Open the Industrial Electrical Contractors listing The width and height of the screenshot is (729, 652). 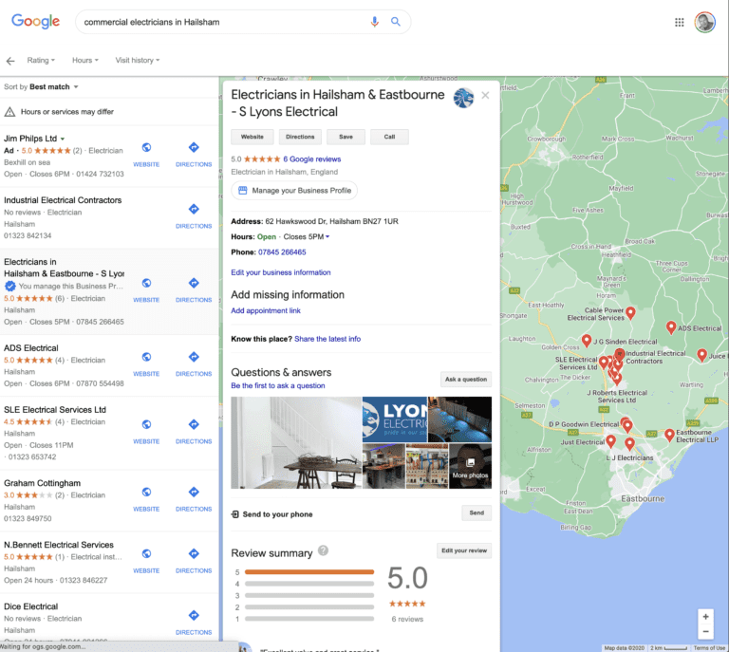tap(63, 200)
